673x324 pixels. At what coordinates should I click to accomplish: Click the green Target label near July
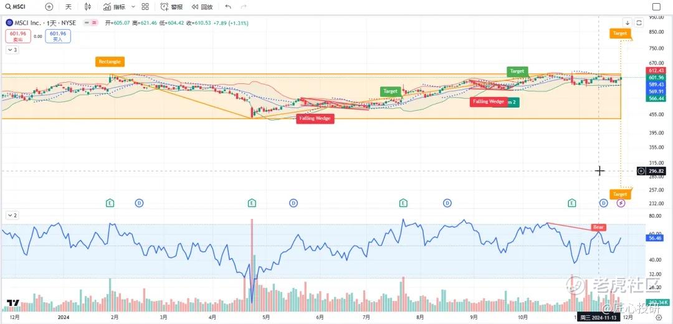pos(390,91)
